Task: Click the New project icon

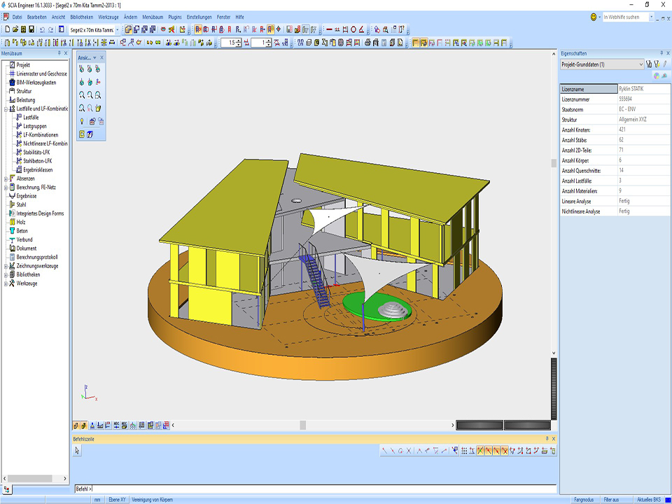Action: pos(7,29)
